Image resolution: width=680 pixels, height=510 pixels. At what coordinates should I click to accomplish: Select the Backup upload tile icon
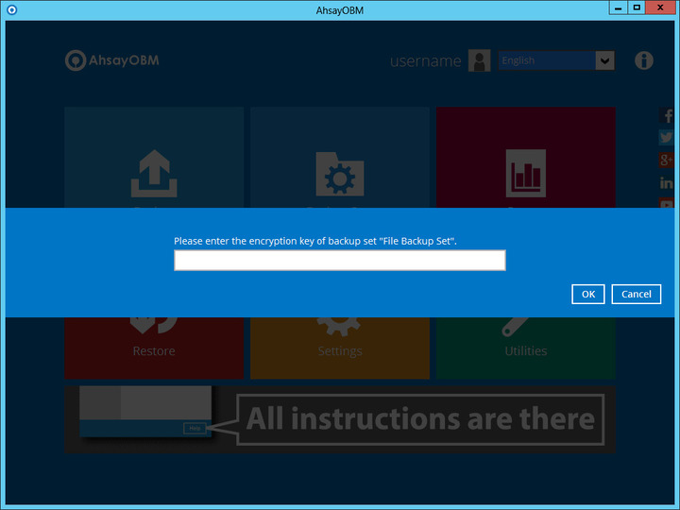[x=153, y=173]
